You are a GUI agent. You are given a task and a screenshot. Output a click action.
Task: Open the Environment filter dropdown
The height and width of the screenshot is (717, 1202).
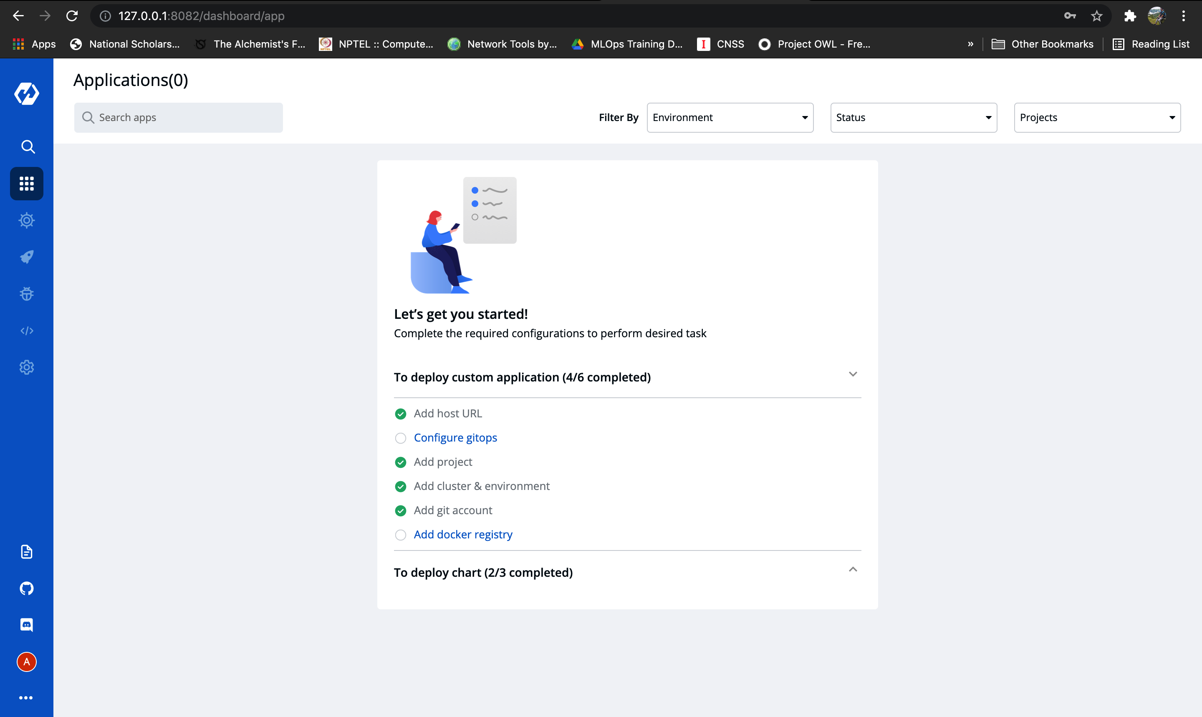tap(730, 117)
